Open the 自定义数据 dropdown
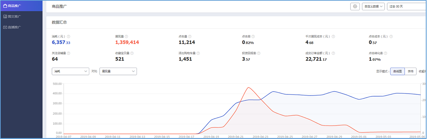The image size is (427, 139). 373,6
